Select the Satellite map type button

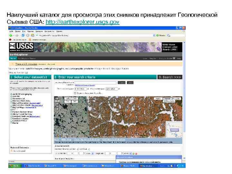pyautogui.click(x=167, y=99)
